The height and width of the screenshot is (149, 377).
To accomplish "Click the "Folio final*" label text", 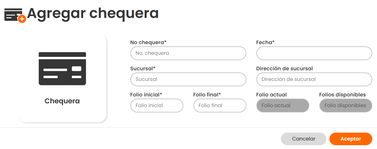I will [207, 95].
